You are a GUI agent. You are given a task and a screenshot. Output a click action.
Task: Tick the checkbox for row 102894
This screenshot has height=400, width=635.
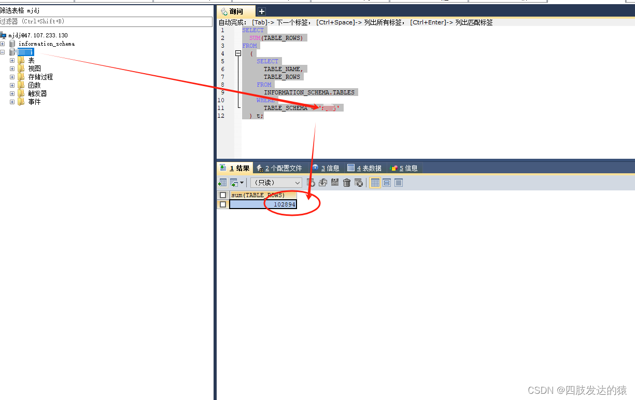tap(223, 204)
